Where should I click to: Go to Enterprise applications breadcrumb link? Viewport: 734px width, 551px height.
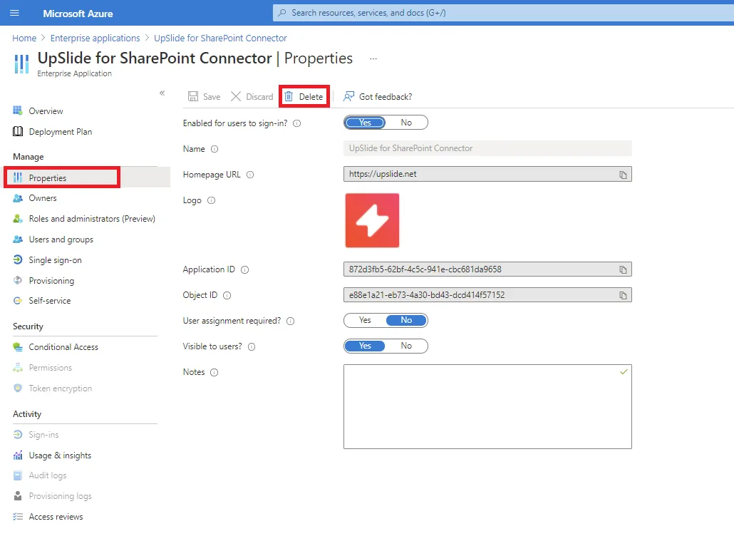pyautogui.click(x=95, y=38)
